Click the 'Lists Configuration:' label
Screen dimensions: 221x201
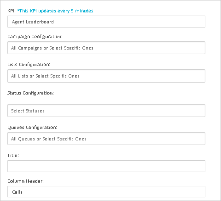click(29, 65)
